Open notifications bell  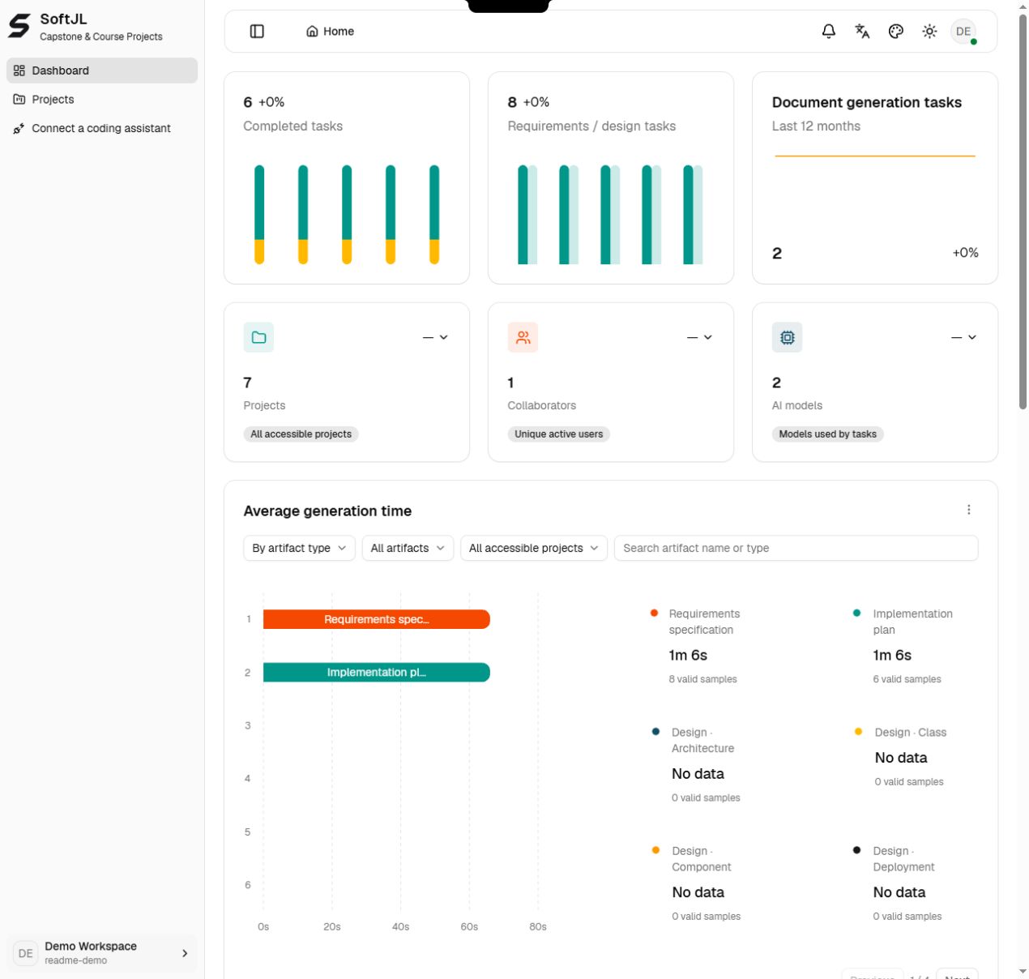(x=829, y=32)
